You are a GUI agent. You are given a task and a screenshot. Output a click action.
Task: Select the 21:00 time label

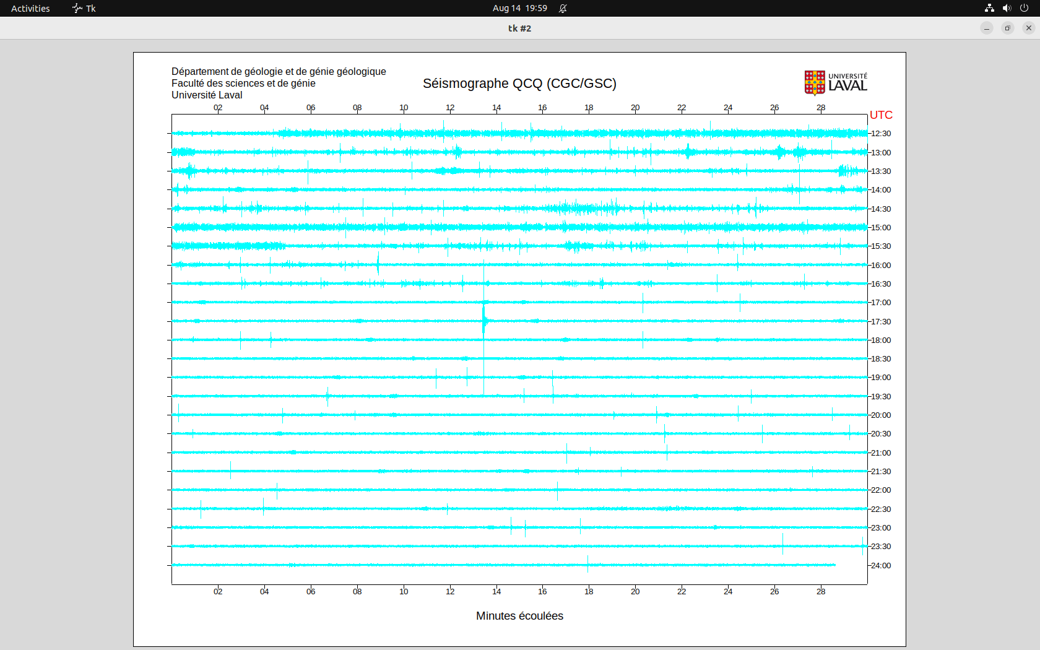pyautogui.click(x=881, y=453)
